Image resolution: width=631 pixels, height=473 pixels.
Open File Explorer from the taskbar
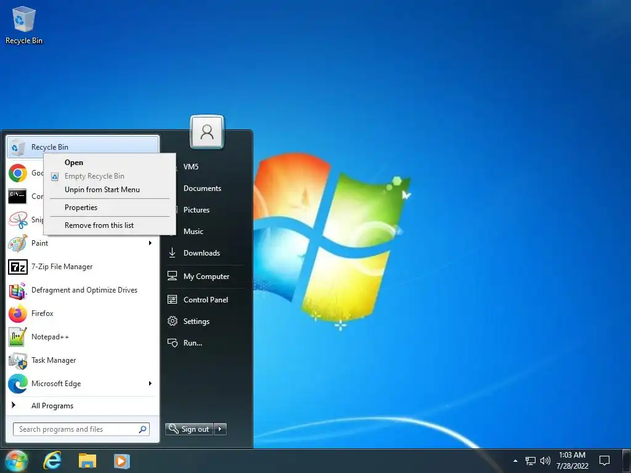(x=88, y=461)
